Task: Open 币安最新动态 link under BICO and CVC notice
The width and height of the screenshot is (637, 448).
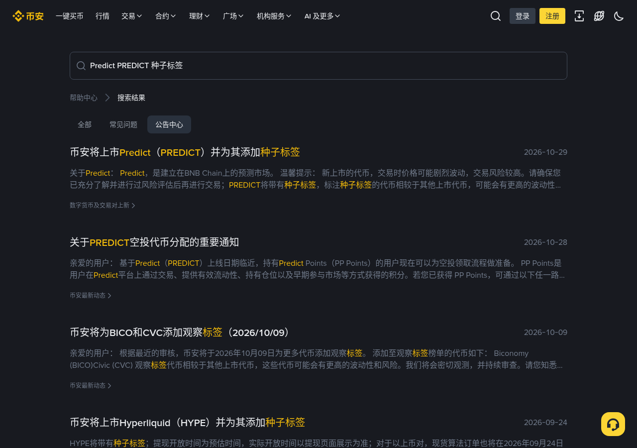Action: tap(91, 385)
